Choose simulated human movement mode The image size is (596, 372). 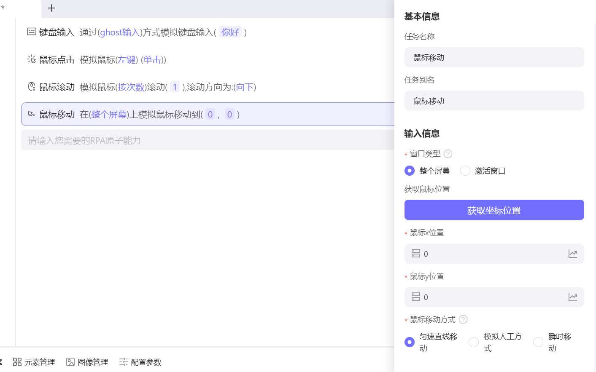click(x=474, y=342)
